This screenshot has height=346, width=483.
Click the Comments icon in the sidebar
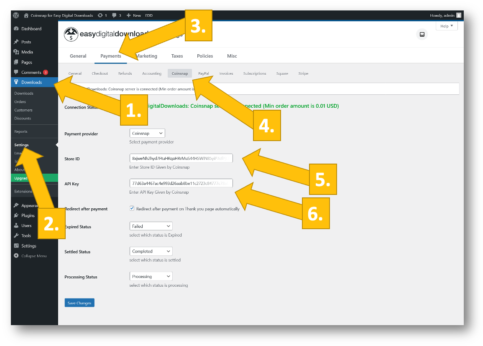(16, 72)
